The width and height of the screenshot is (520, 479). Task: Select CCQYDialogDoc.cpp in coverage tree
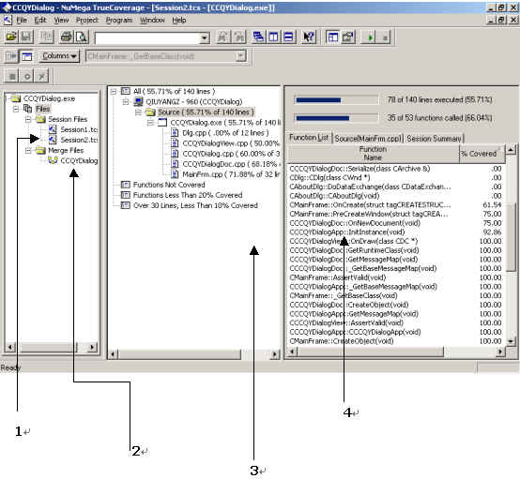click(231, 164)
